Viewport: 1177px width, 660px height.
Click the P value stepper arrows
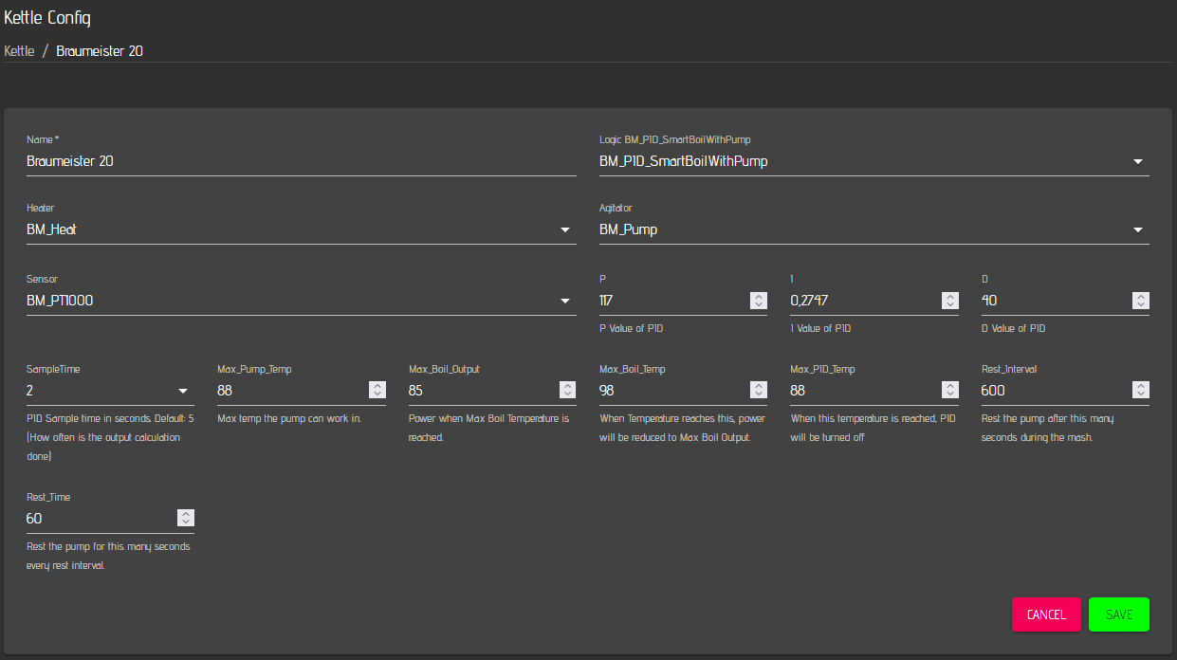(x=759, y=300)
